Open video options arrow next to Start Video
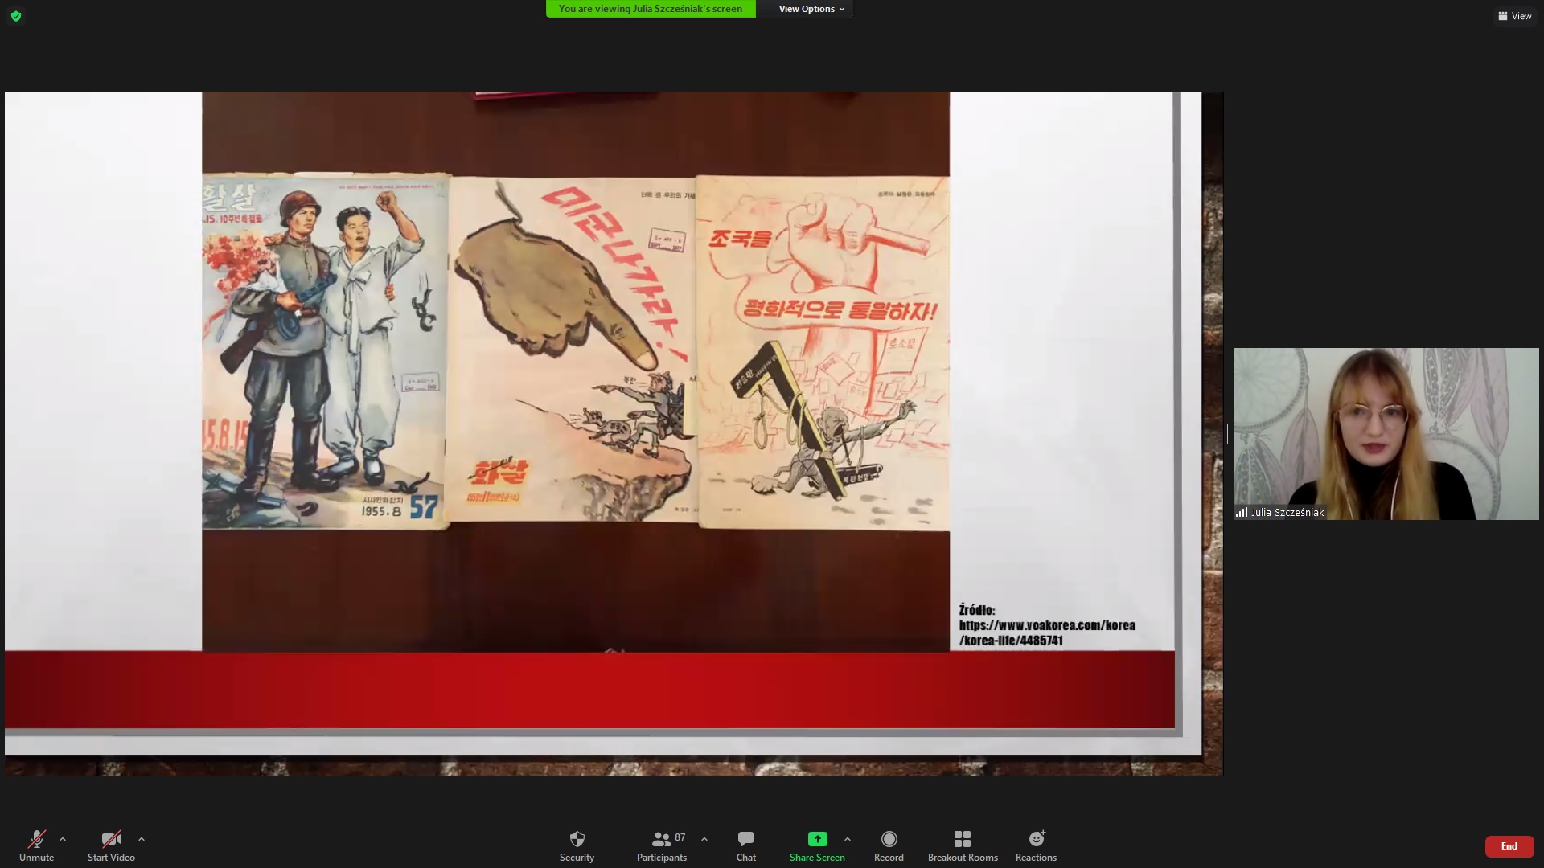1544x868 pixels. pos(142,839)
